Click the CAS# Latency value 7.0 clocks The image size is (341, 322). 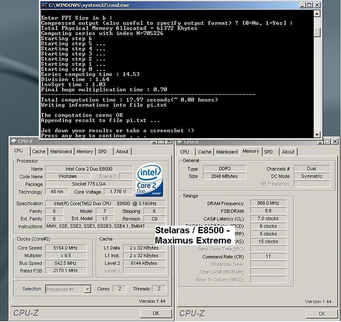coord(268,218)
